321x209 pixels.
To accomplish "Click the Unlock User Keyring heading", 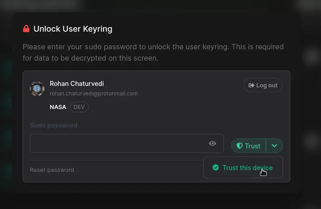I will [x=73, y=29].
